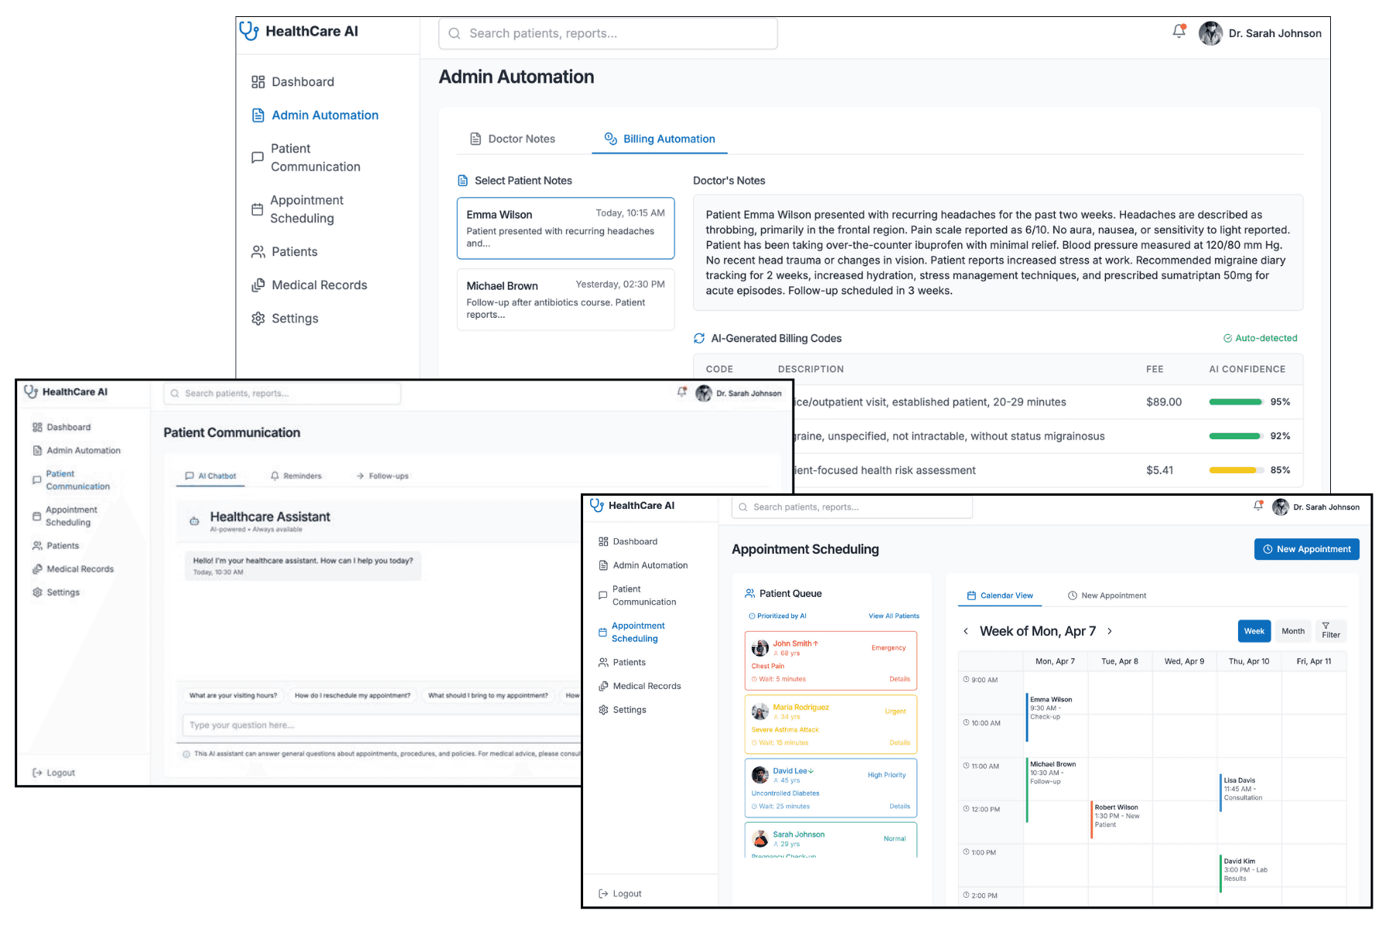Screen dimensions: 1392x928
Task: Switch calendar to Month view
Action: 1292,631
